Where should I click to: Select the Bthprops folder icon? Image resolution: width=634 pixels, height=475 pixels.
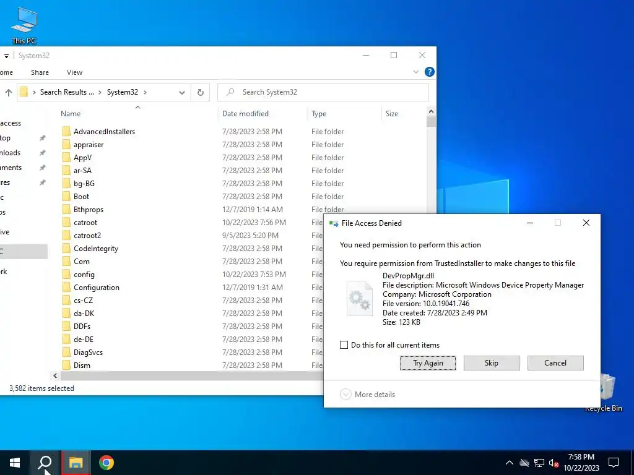pyautogui.click(x=67, y=210)
